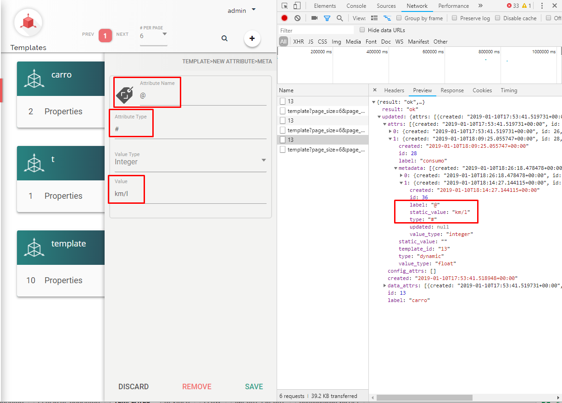Collapse the metadata array node
Image resolution: width=562 pixels, height=403 pixels.
coord(395,168)
